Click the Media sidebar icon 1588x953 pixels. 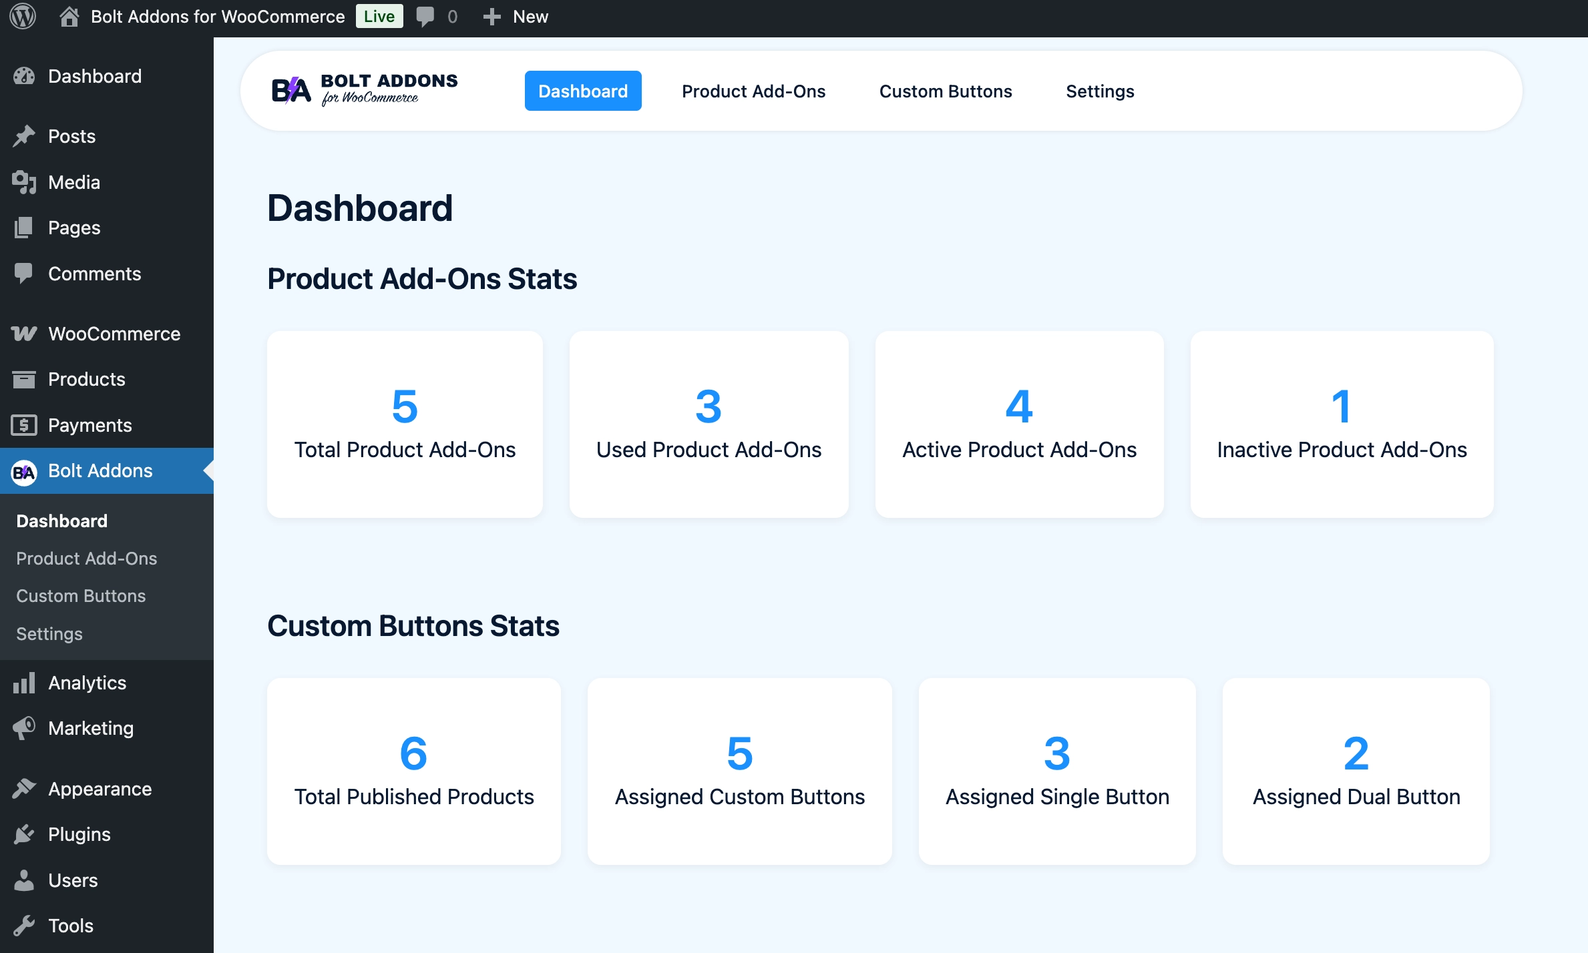[x=24, y=182]
